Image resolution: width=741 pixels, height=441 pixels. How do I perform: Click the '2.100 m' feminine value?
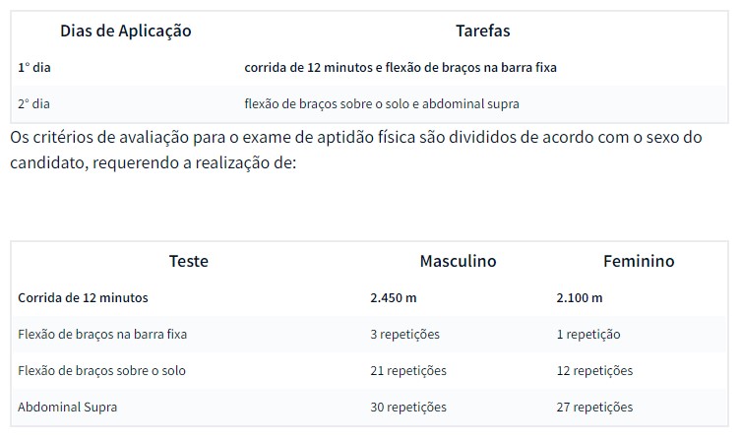tap(580, 297)
